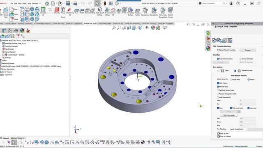
Task: Enable the Hole Diameter(d) checkbox
Action: point(218,97)
